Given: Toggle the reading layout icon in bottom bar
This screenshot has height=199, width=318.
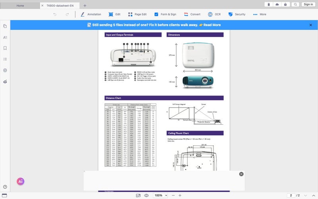Looking at the screenshot, I should coord(138,195).
